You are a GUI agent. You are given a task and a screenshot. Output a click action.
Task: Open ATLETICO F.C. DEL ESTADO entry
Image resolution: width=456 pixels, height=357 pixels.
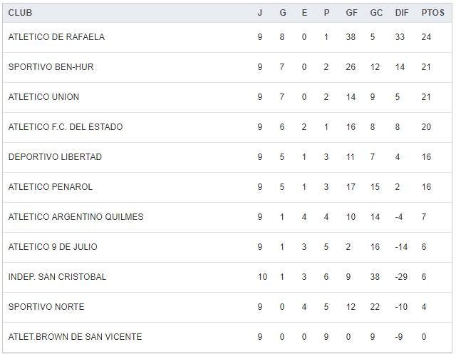pyautogui.click(x=66, y=127)
